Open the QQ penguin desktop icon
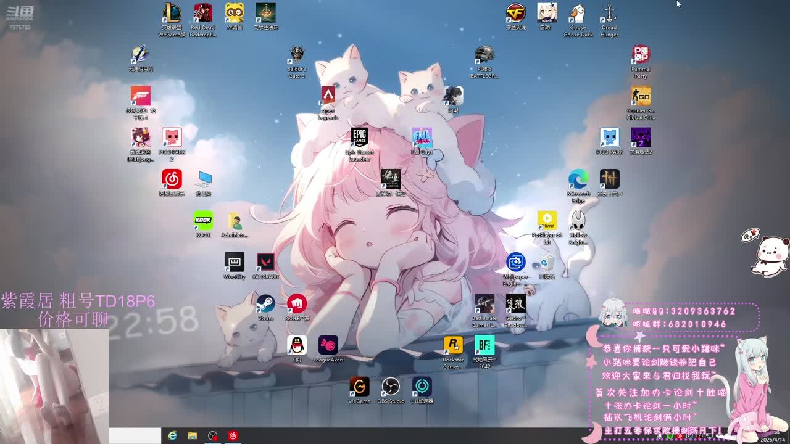 click(x=297, y=348)
